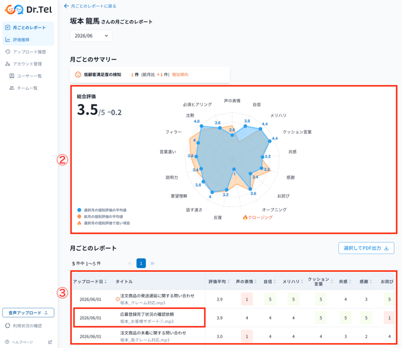
Task: Click the usage status circle icon
Action: [x=8, y=326]
